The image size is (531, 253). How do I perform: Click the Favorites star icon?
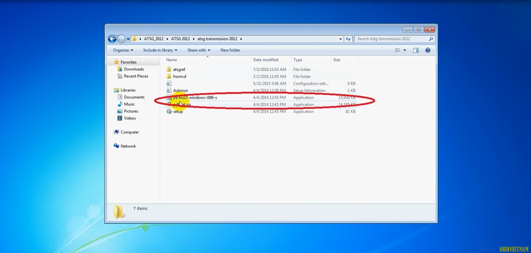point(116,62)
